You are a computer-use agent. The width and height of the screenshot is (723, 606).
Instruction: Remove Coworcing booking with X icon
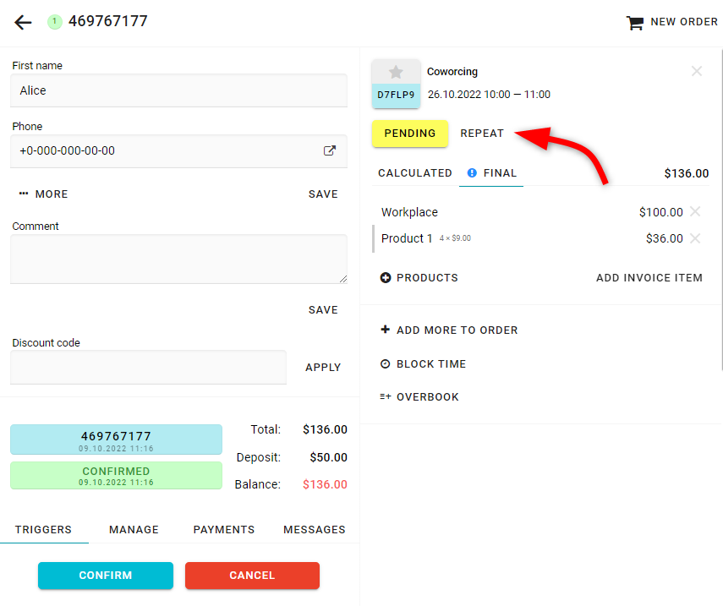pos(696,71)
